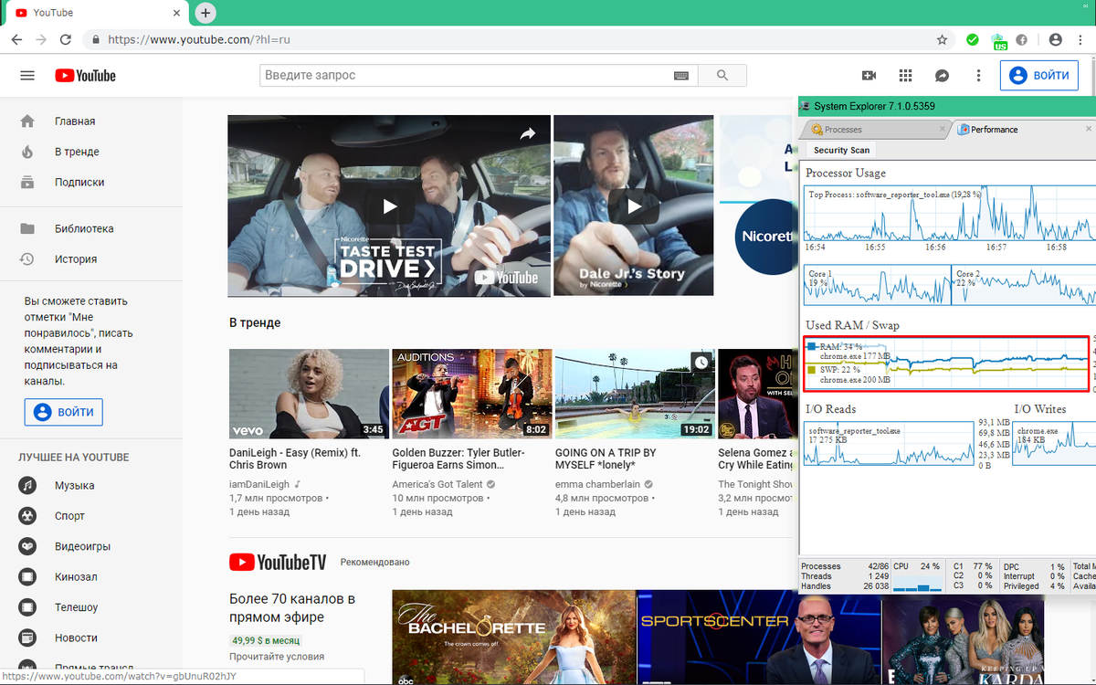
Task: Click the YouTubeTV logo
Action: point(278,562)
